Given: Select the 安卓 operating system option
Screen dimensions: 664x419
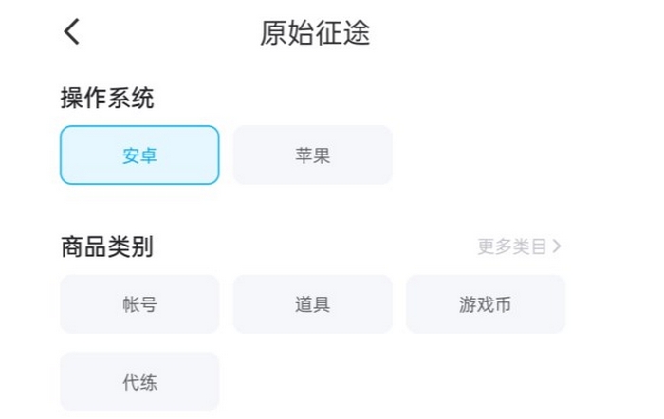Looking at the screenshot, I should pyautogui.click(x=139, y=155).
